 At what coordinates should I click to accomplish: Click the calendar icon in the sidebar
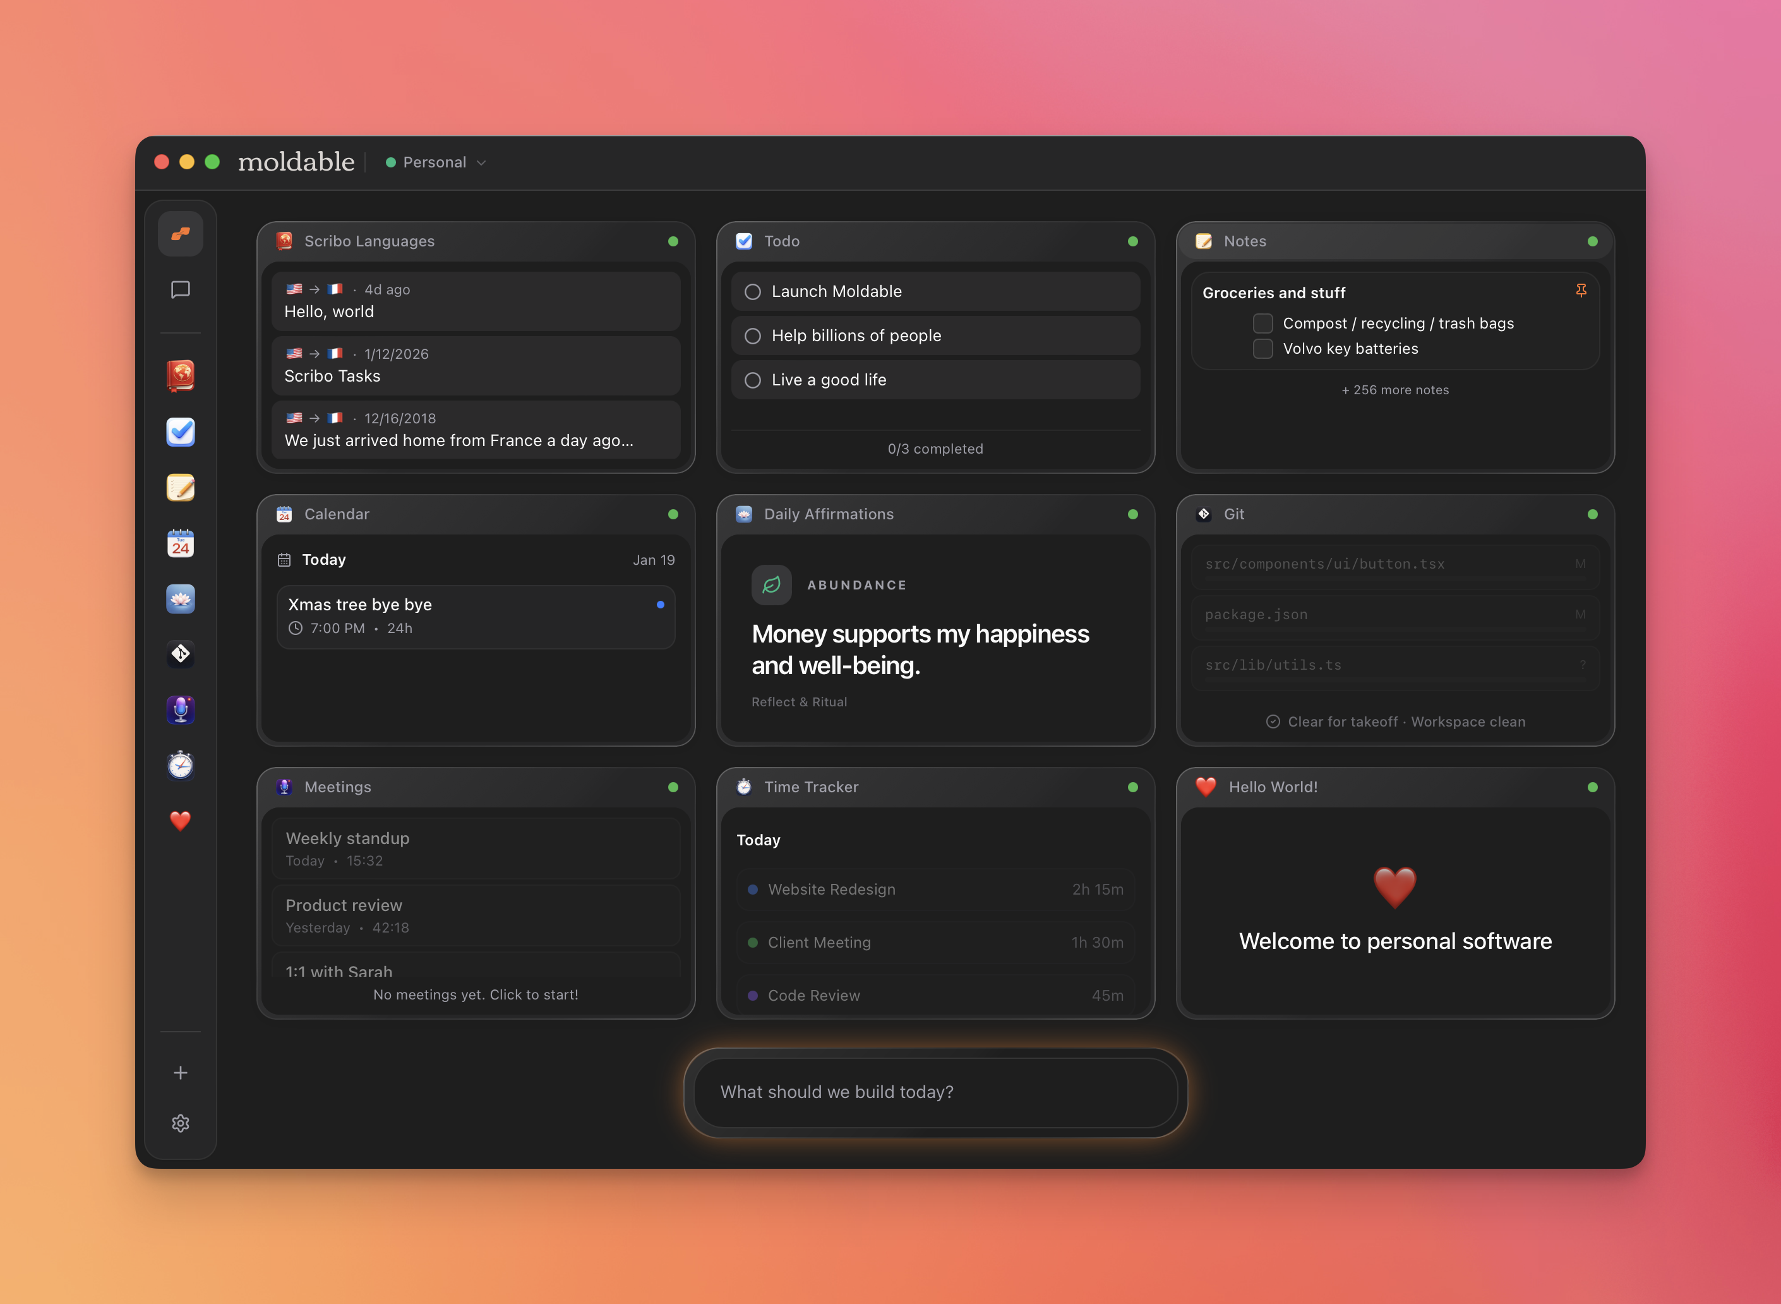coord(180,543)
